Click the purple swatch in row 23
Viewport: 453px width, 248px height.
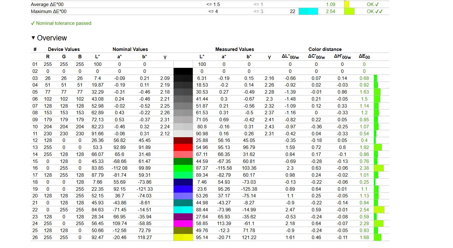pyautogui.click(x=183, y=216)
